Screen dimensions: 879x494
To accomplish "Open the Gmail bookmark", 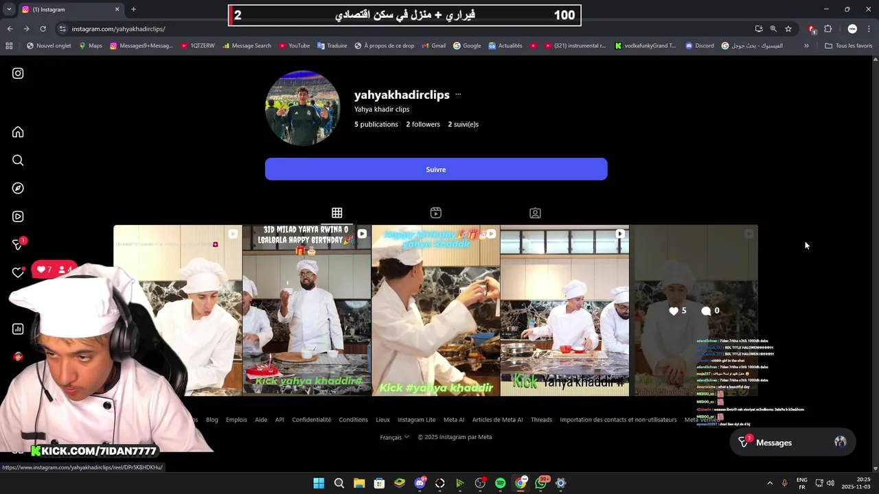I will point(435,46).
